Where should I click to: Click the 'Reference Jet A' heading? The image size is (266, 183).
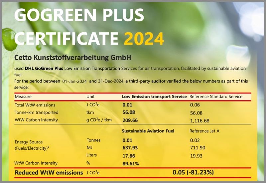point(204,131)
